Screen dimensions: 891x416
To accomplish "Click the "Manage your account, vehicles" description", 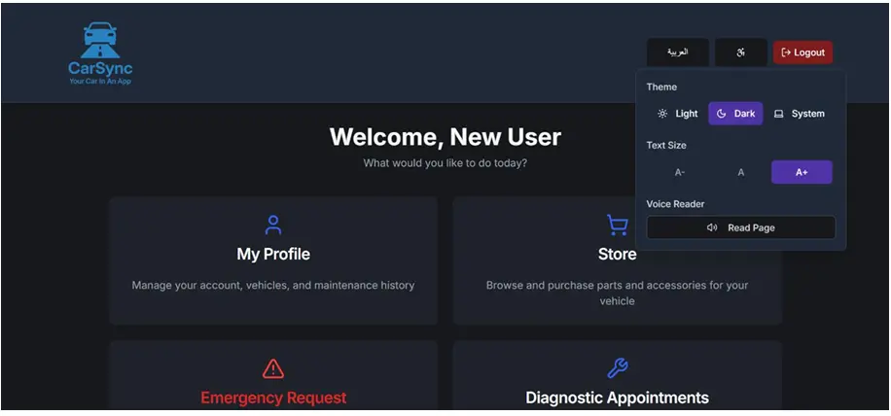I will [x=273, y=286].
